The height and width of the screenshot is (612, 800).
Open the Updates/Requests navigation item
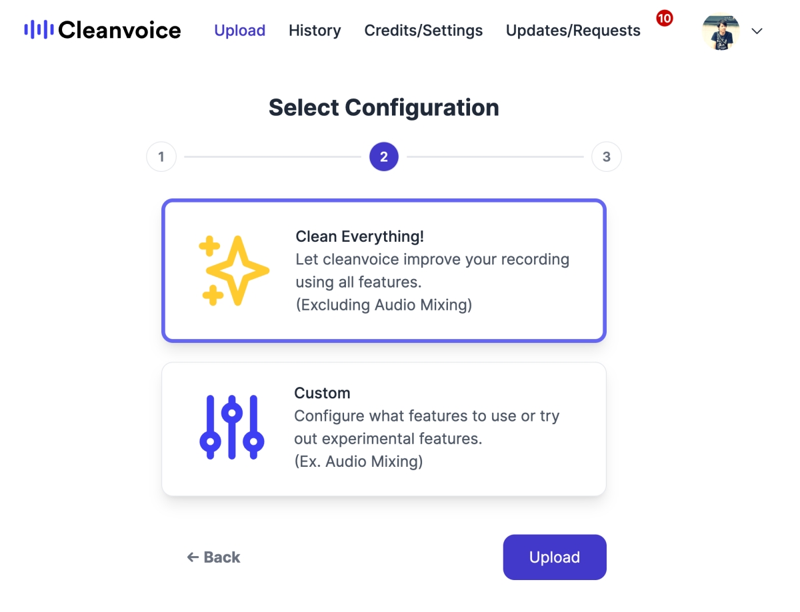point(573,31)
